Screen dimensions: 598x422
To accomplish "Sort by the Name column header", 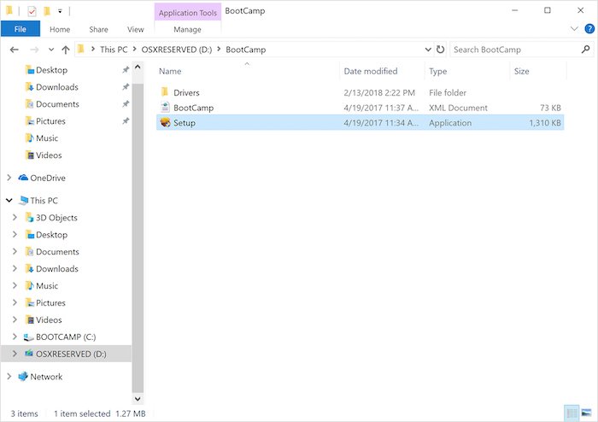I will [x=170, y=71].
